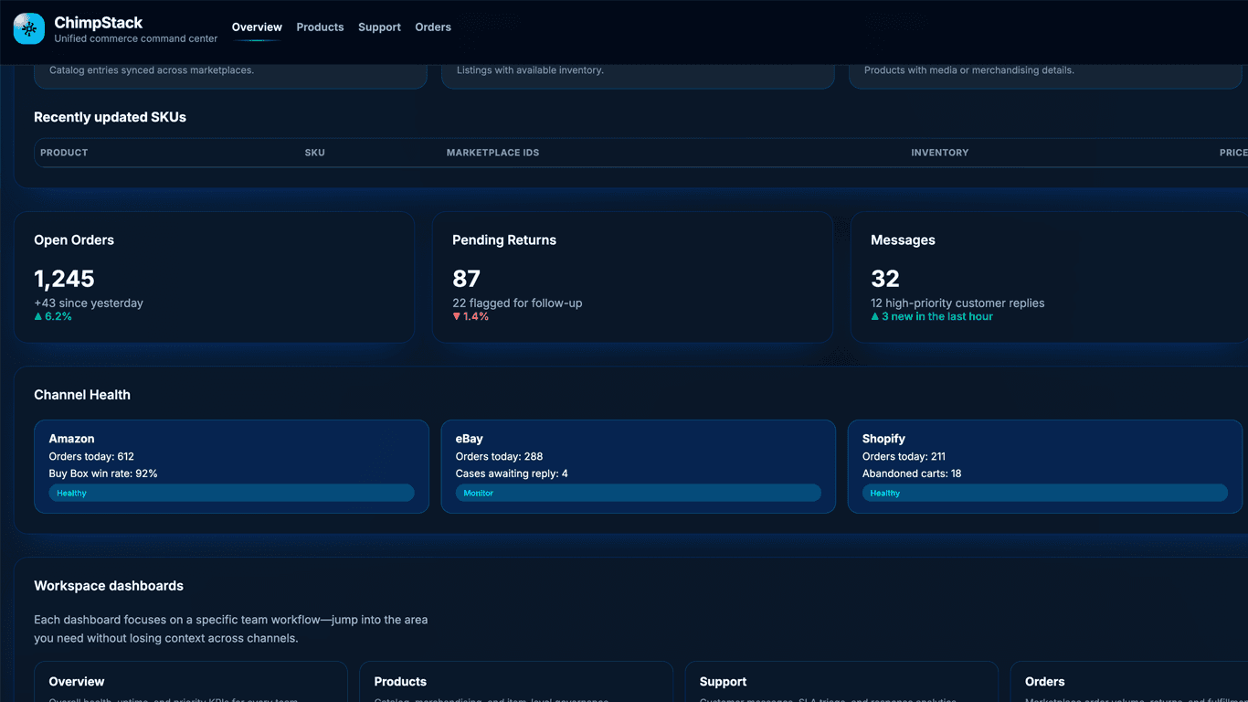This screenshot has height=702, width=1248.
Task: Click Shopify's Healthy status badge
Action: tap(1045, 493)
